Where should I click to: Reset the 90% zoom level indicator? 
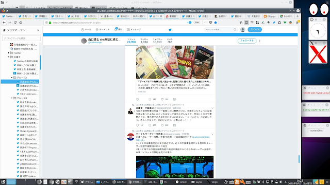coord(196,23)
